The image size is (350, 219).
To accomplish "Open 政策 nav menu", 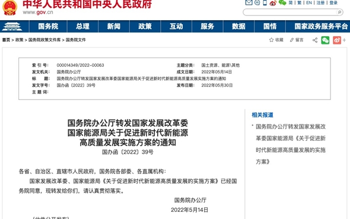I will (145, 26).
